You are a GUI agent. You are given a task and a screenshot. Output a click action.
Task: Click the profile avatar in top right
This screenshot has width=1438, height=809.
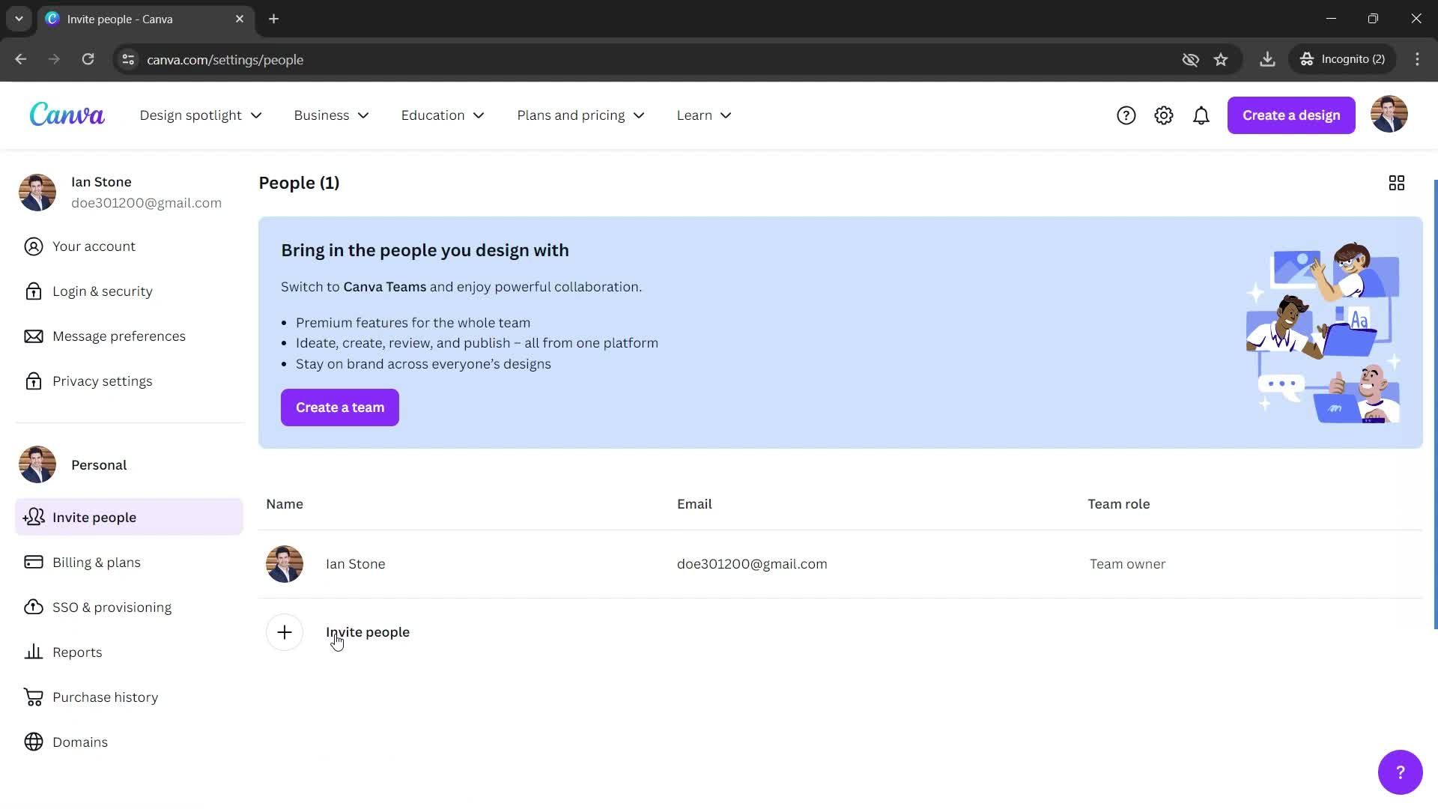tap(1389, 115)
